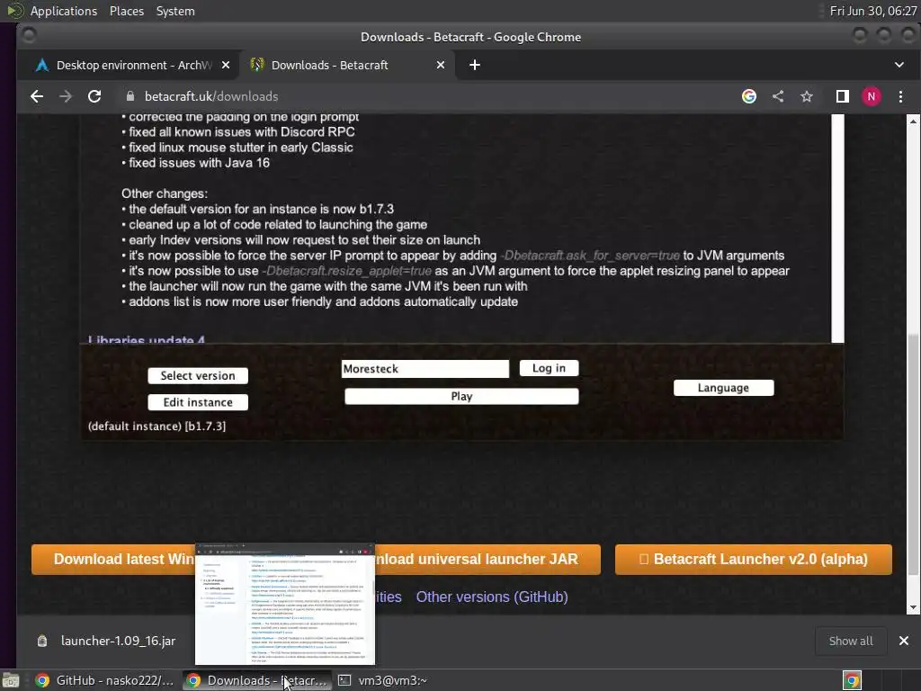Click the Log in button
The image size is (921, 691).
point(549,368)
